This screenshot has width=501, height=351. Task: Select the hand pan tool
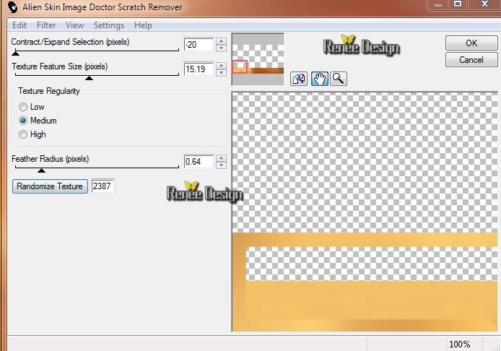click(320, 79)
